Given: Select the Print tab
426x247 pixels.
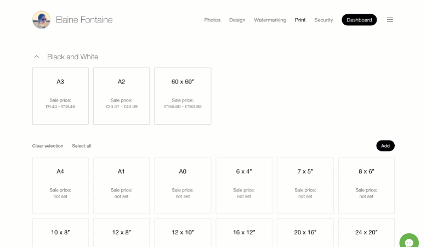Looking at the screenshot, I should pos(300,20).
